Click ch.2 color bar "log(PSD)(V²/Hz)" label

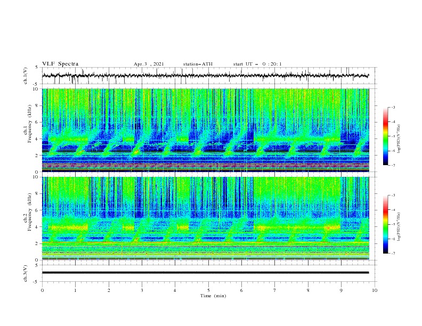[x=399, y=227]
